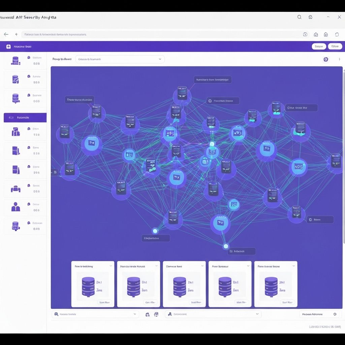This screenshot has width=345, height=345.
Task: Click the globe icon in the bottom toolbar
Action: coord(156,314)
